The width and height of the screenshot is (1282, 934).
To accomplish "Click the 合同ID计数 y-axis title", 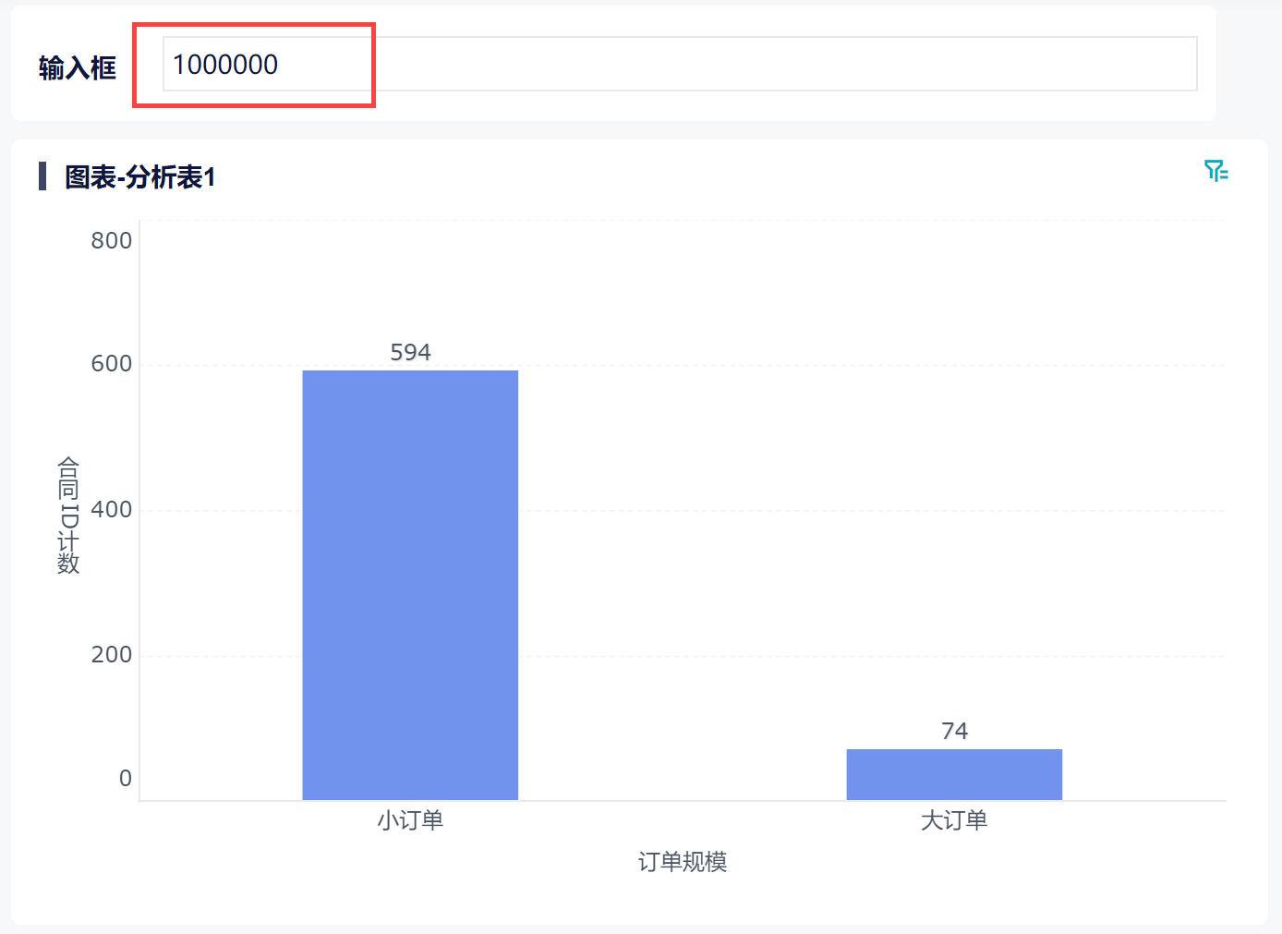I will 68,515.
